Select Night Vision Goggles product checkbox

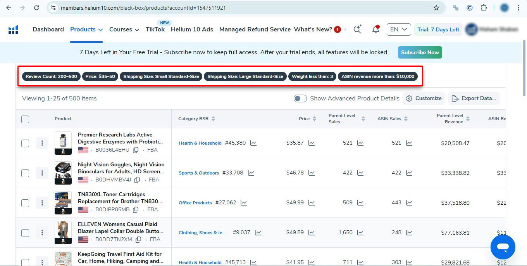tap(25, 173)
